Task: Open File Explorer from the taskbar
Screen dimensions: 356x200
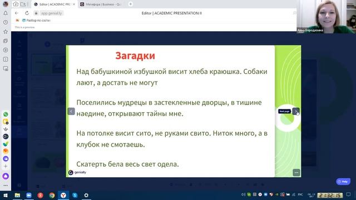Action: click(17, 195)
